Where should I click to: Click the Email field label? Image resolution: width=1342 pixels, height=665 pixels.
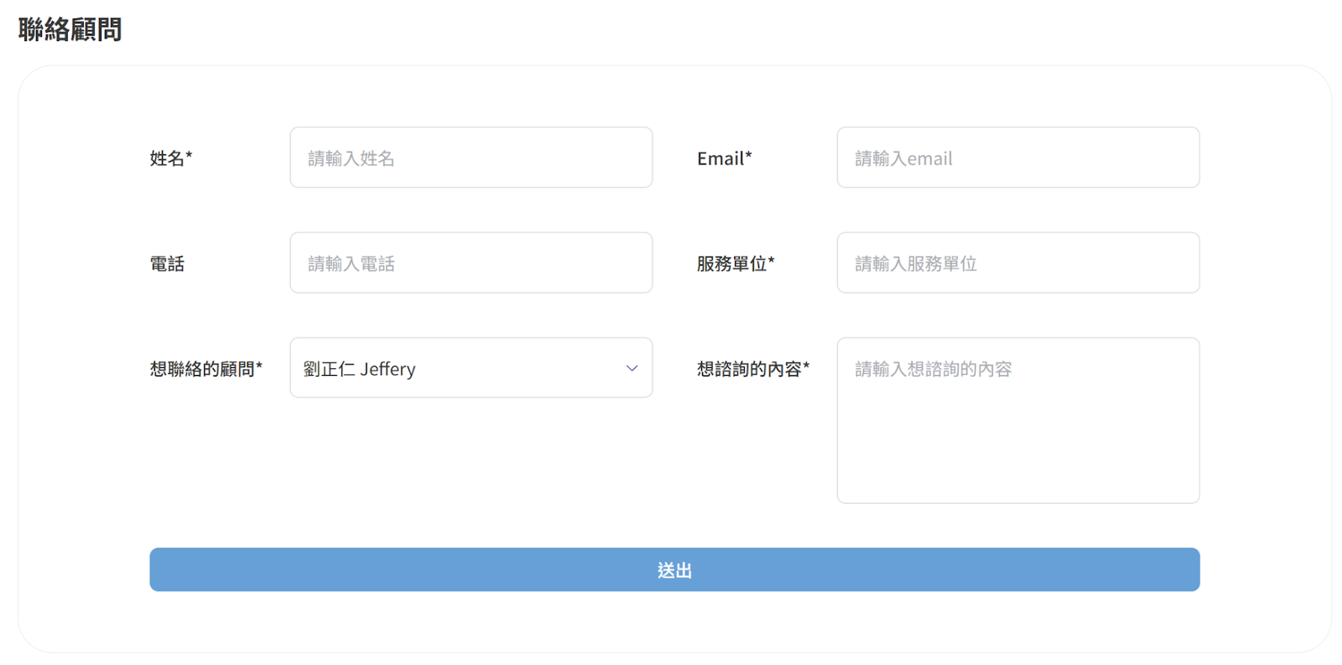tap(720, 158)
